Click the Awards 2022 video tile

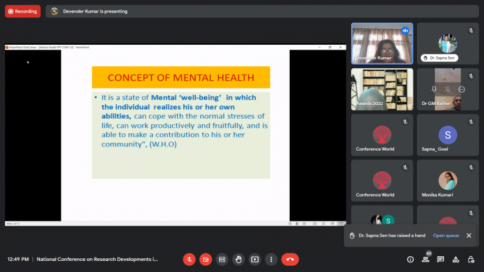[x=382, y=89]
